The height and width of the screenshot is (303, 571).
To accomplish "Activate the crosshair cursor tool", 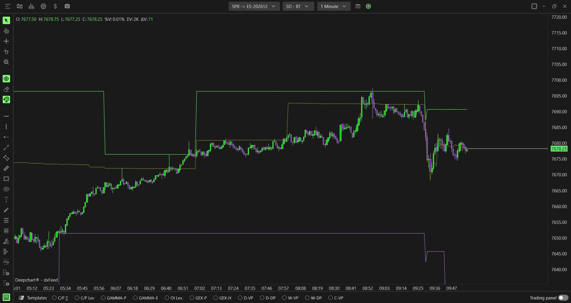I will click(x=6, y=41).
